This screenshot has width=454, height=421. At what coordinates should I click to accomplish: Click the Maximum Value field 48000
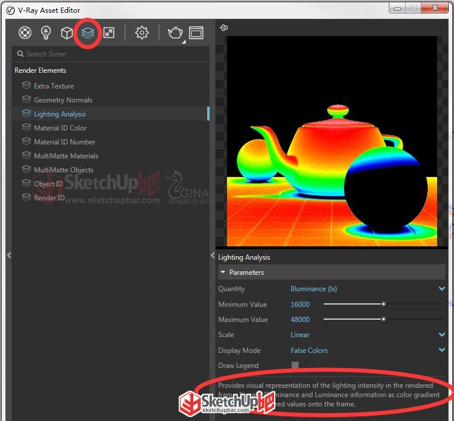300,319
